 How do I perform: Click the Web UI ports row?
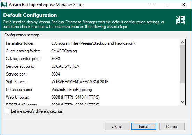coord(92,97)
